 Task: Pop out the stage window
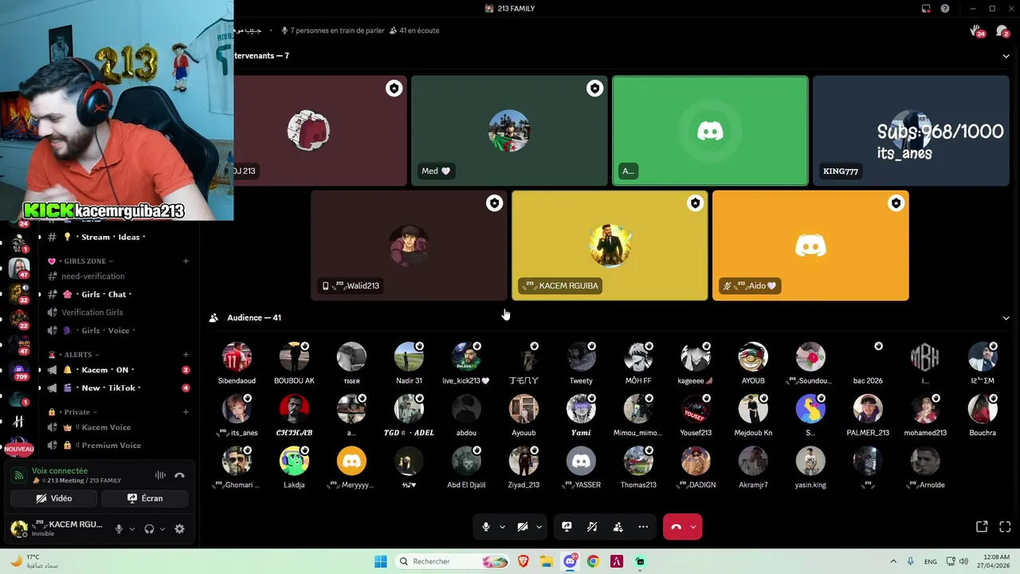coord(982,527)
